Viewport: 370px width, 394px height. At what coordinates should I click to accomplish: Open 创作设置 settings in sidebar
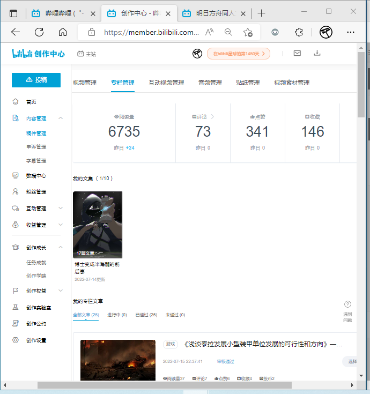(x=35, y=340)
